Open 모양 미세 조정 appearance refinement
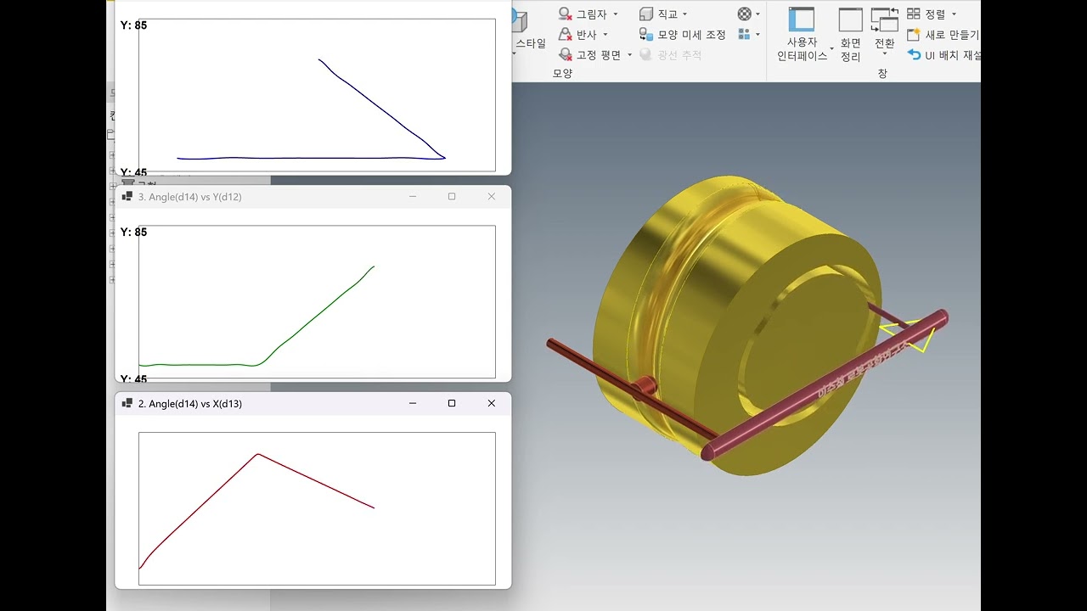Viewport: 1087px width, 611px height. [x=683, y=35]
